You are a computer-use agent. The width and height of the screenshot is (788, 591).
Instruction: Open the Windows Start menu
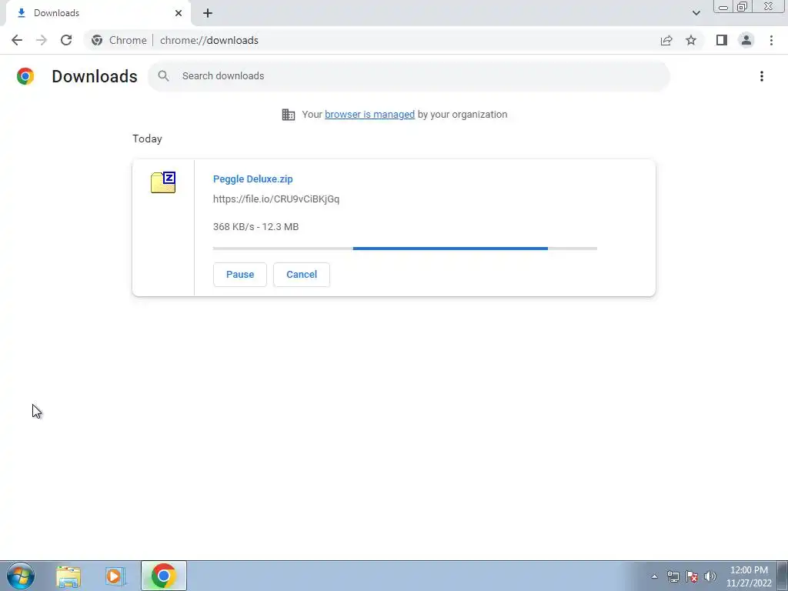click(x=21, y=576)
